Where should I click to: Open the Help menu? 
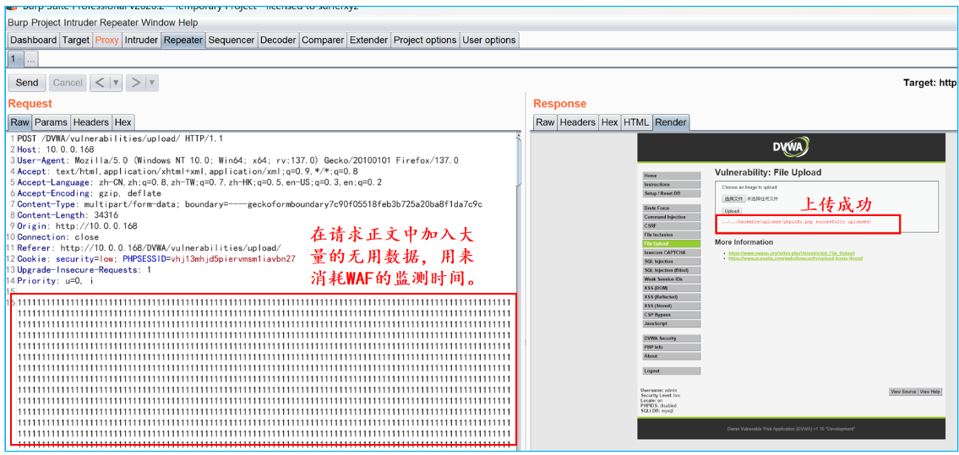[187, 23]
